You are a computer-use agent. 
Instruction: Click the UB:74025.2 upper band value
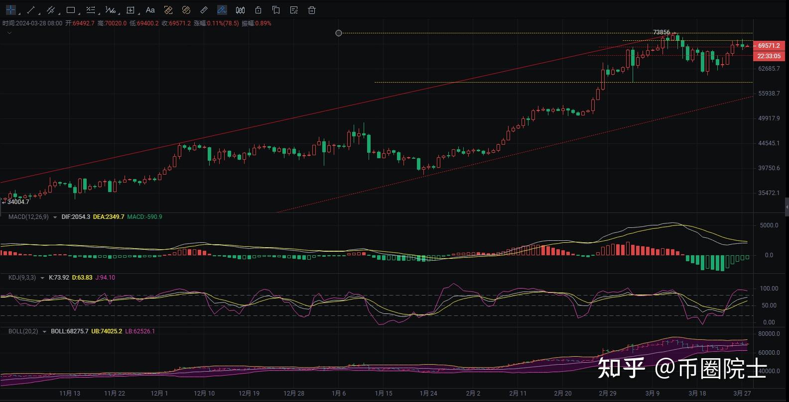[107, 331]
